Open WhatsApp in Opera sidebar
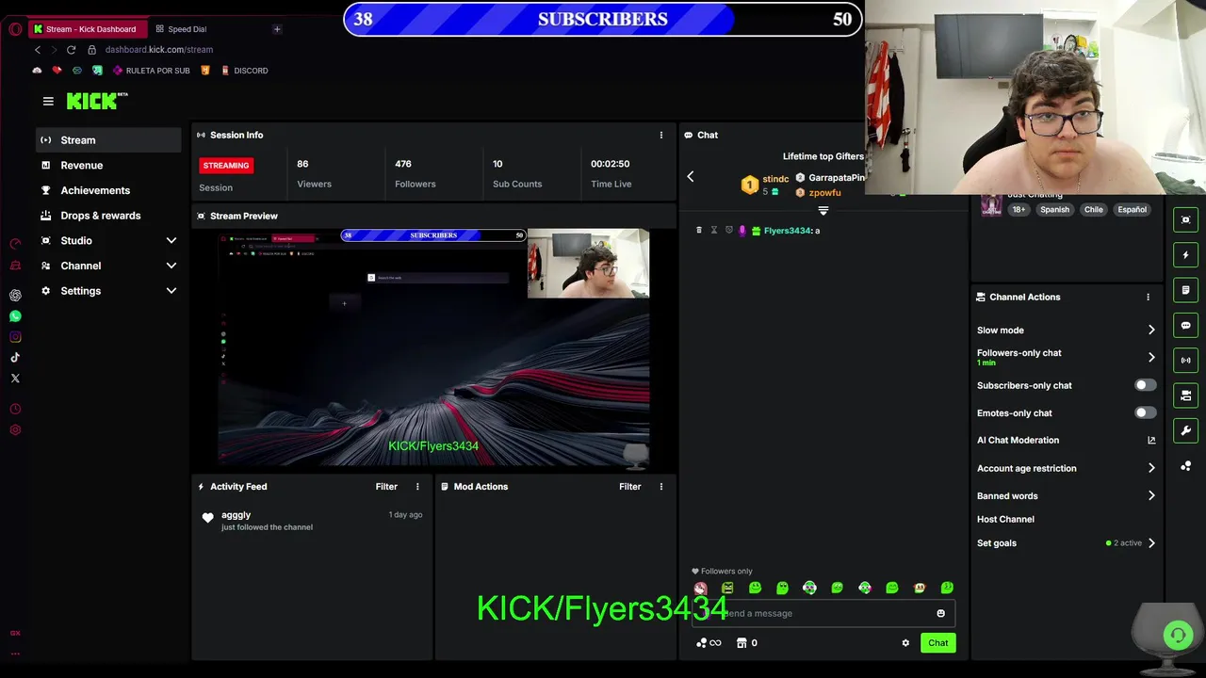 (15, 316)
